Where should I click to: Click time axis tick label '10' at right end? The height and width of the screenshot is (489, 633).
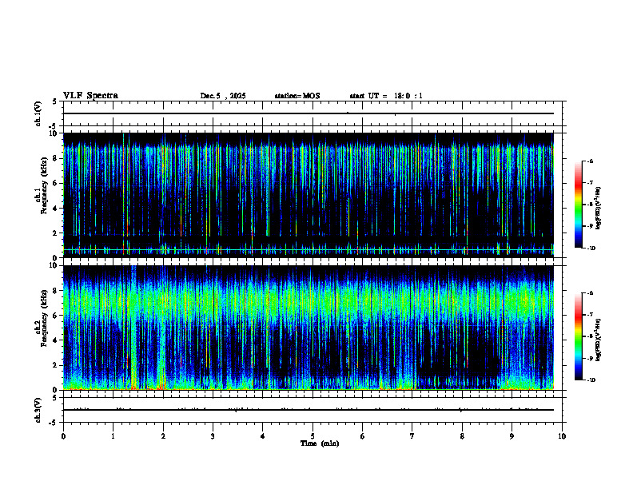tap(562, 436)
